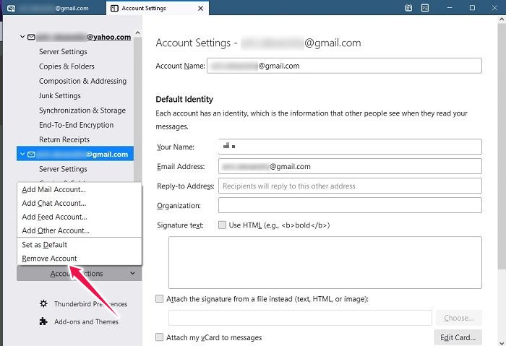Click the Choose signature file button

click(459, 318)
